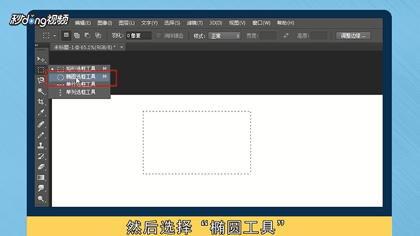Select the History Brush tool
This screenshot has width=420, height=236.
tap(41, 156)
